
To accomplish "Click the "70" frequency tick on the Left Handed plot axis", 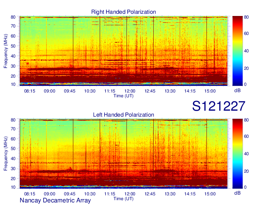I will pos(13,129).
